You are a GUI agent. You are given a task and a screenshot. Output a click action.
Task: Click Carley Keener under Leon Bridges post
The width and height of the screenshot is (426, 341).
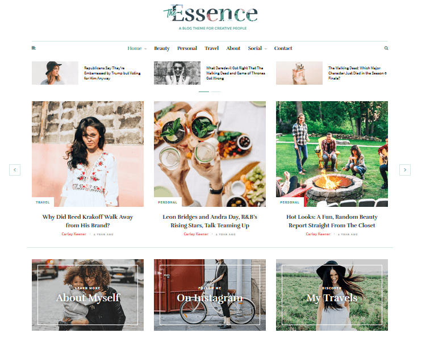coord(196,234)
